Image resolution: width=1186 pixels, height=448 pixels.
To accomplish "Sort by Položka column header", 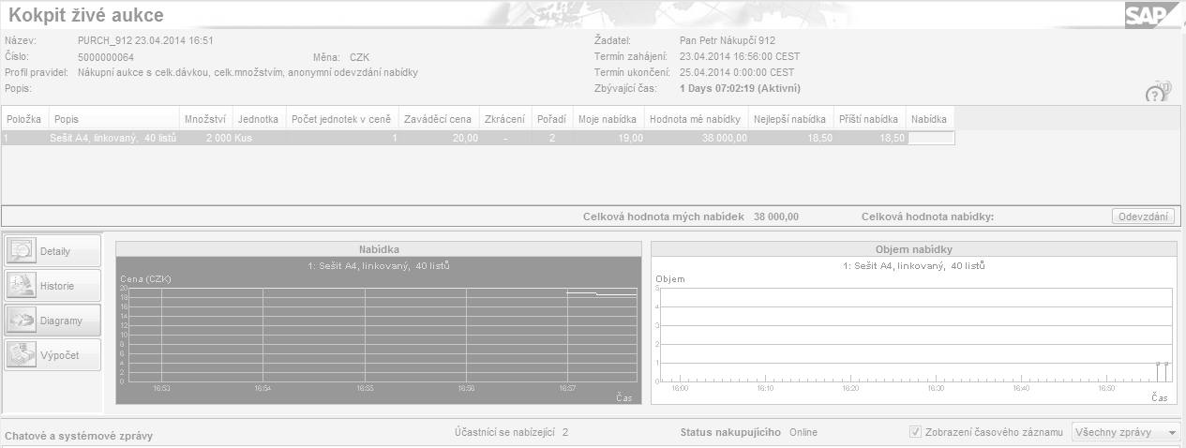I will tap(25, 119).
